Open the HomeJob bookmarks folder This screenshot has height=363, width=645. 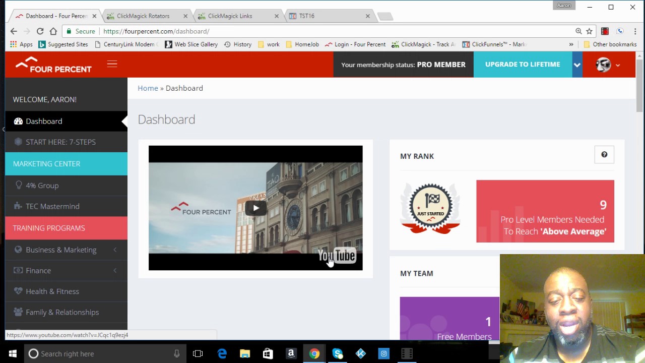click(302, 44)
